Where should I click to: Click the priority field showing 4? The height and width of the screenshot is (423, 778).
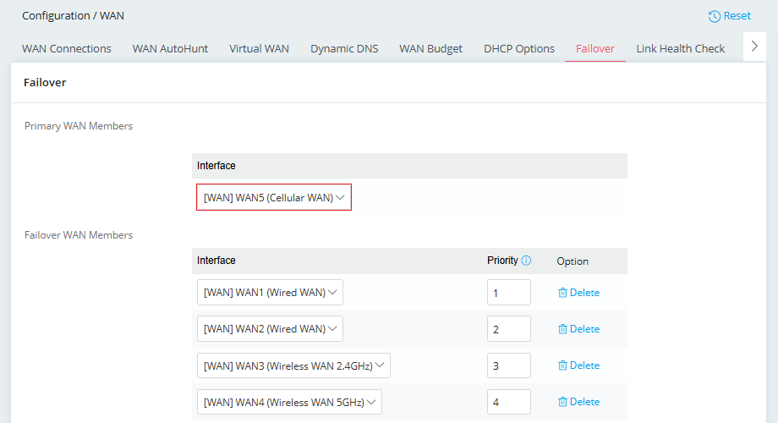coord(509,402)
